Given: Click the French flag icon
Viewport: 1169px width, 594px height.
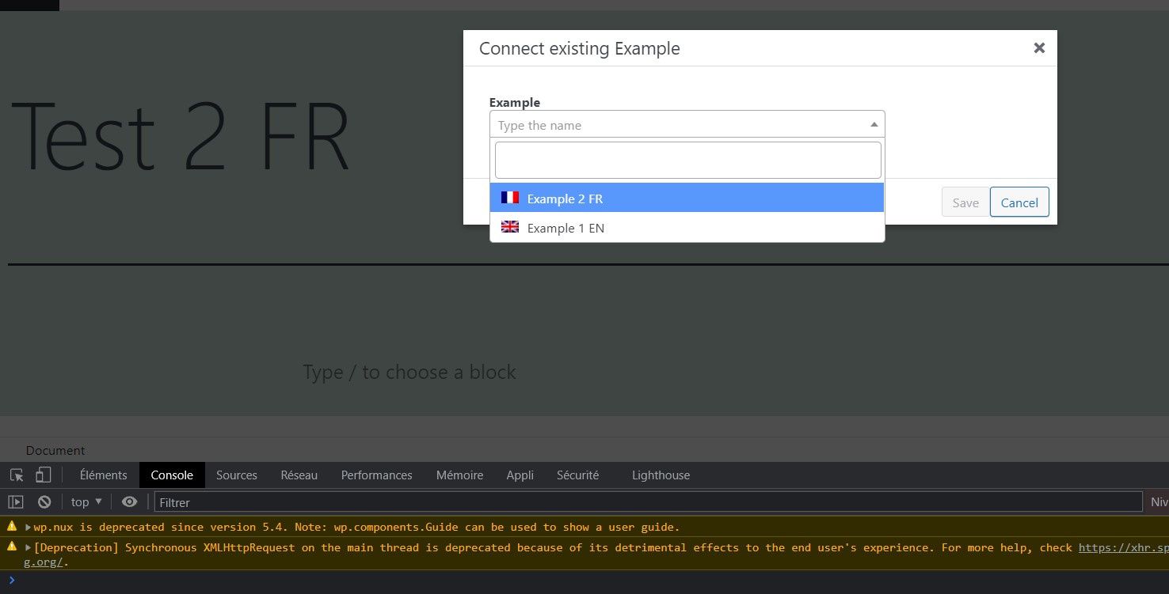Looking at the screenshot, I should coord(510,198).
